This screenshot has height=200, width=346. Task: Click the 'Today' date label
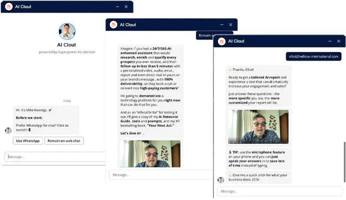[x=67, y=101]
